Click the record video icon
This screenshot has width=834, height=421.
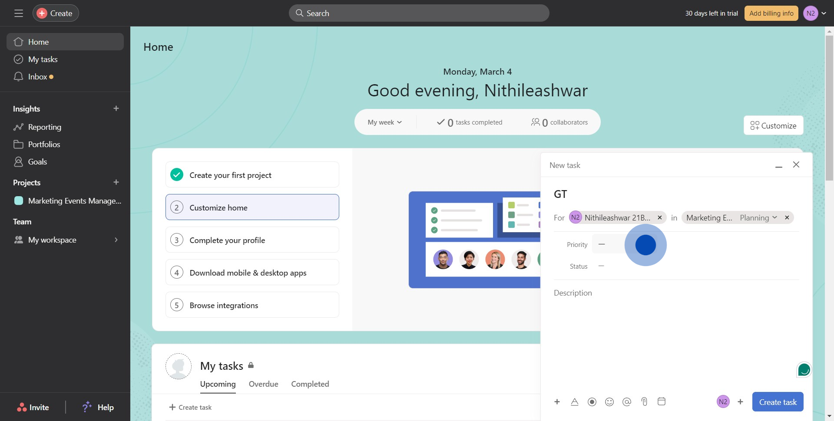point(592,402)
